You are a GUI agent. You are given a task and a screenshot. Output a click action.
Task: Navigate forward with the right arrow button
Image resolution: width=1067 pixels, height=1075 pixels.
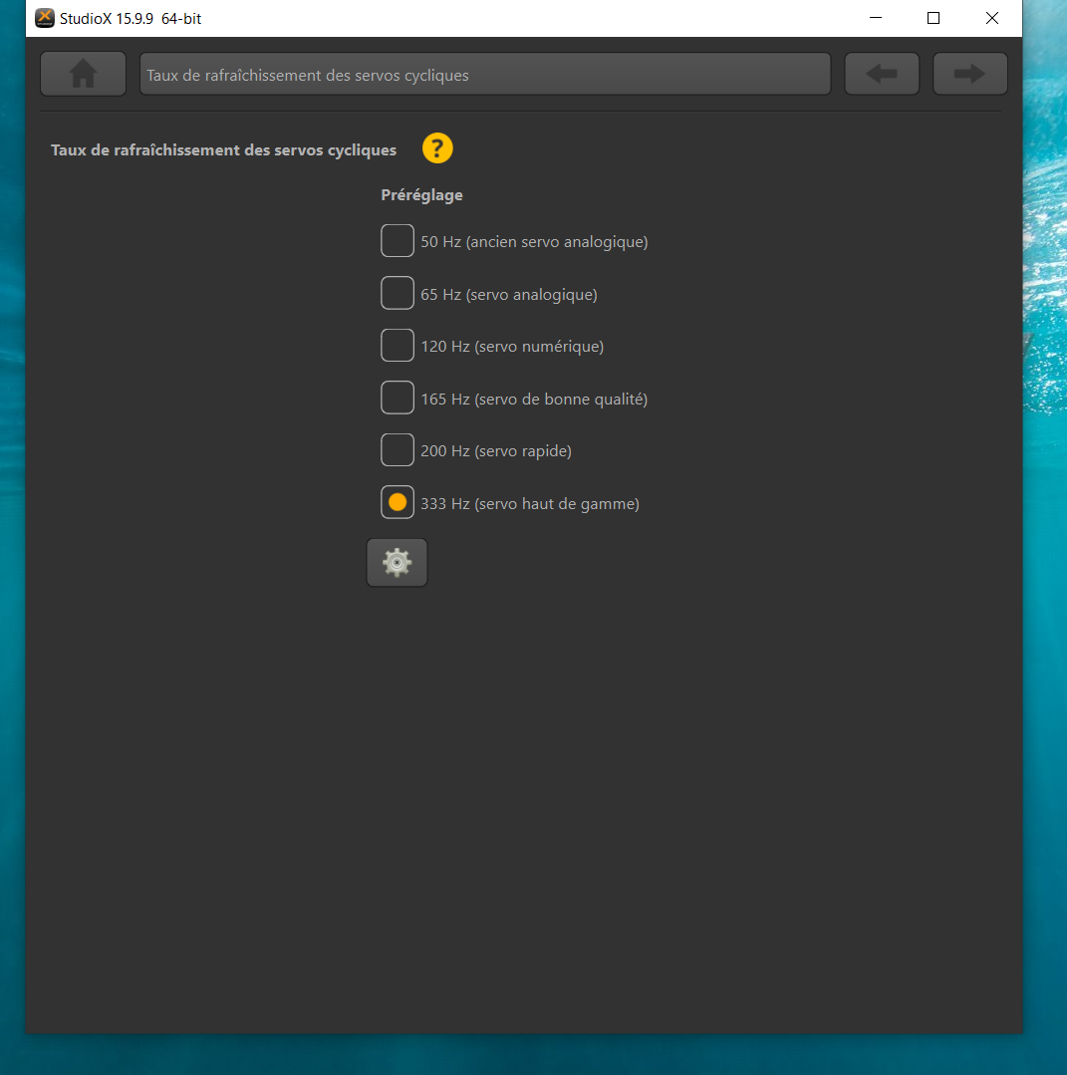coord(969,74)
